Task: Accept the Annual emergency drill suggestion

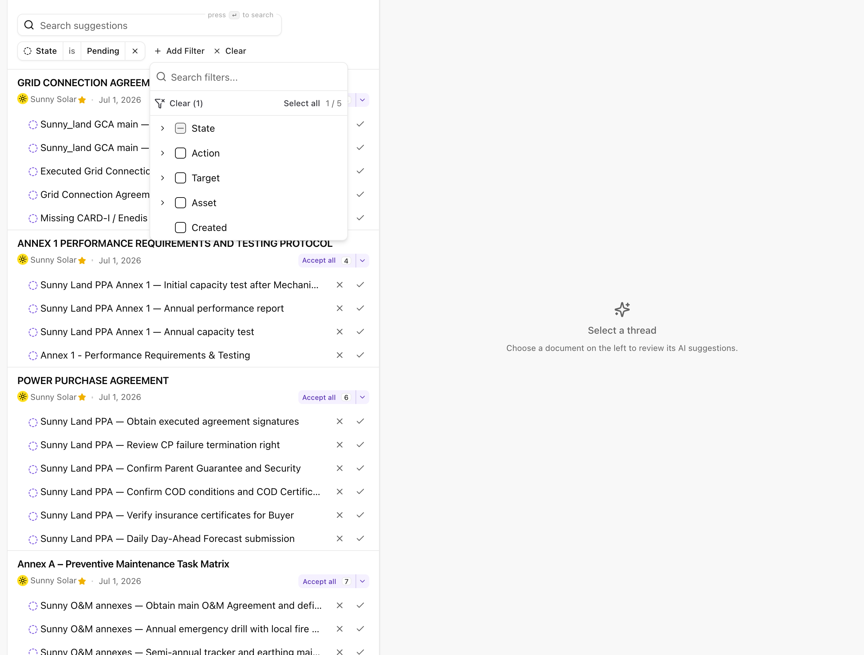Action: [360, 629]
